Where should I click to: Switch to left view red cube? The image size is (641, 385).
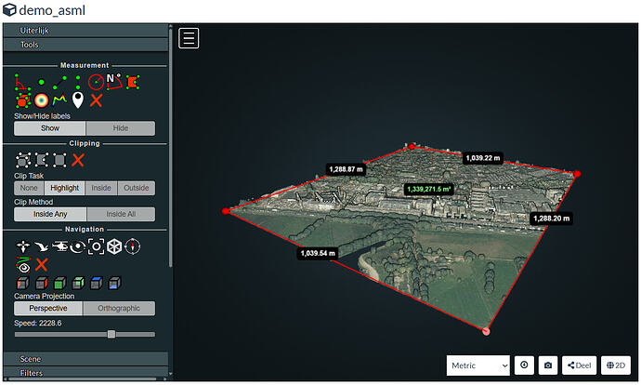23,283
